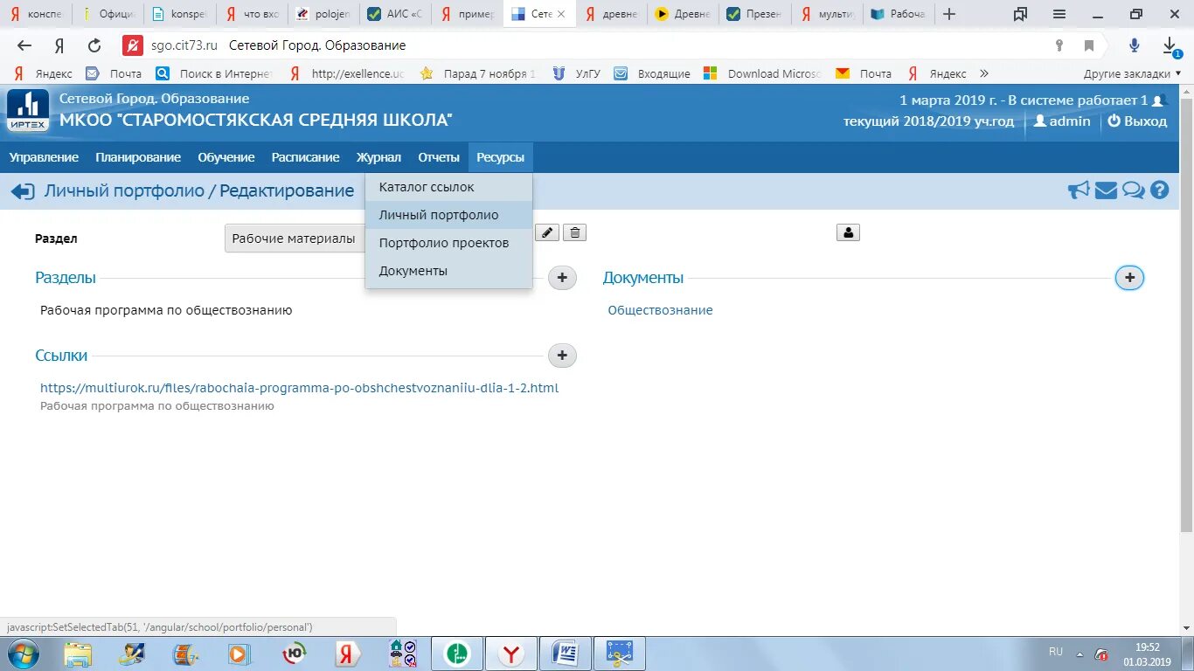Image resolution: width=1194 pixels, height=671 pixels.
Task: Open the forum chat bubbles icon
Action: point(1134,190)
